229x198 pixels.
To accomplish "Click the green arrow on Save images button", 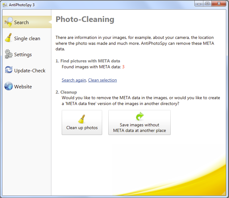I will [x=139, y=116].
